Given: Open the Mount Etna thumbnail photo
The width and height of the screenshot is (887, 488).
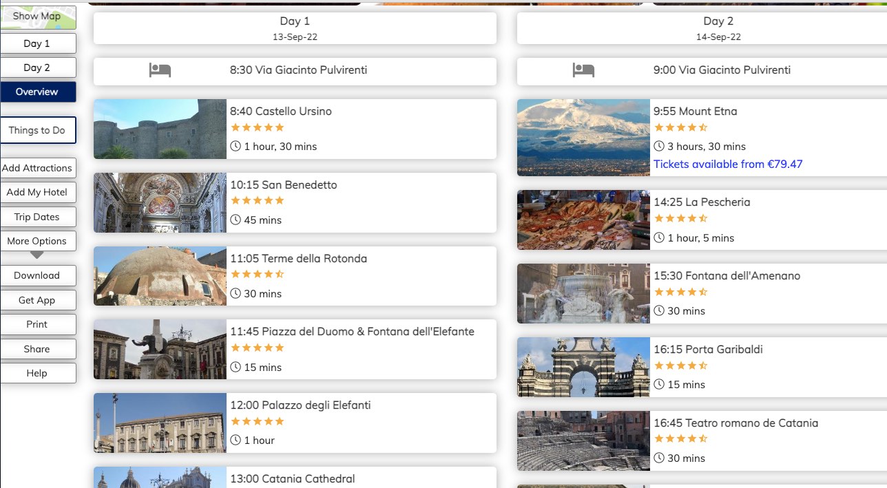Looking at the screenshot, I should [x=583, y=138].
